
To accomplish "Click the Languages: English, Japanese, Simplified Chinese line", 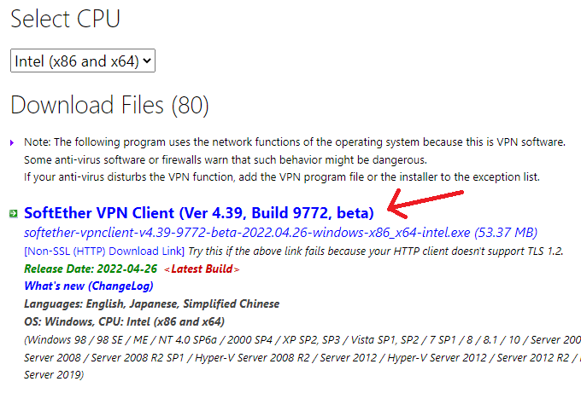I will point(153,303).
